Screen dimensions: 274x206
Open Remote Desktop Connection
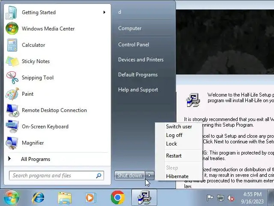[57, 110]
